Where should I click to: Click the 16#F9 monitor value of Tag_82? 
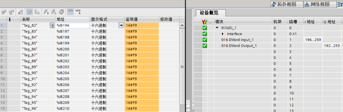click(142, 25)
